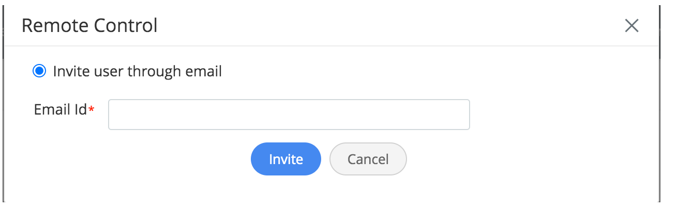
Task: Click the word 'email' in the radio label
Action: [x=203, y=71]
